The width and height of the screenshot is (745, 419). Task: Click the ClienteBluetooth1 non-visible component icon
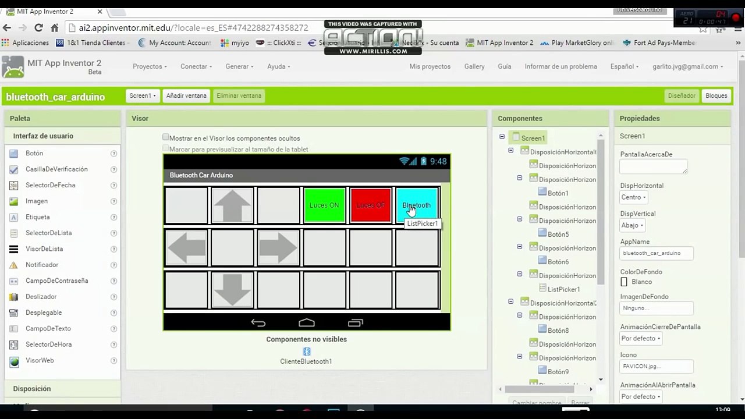tap(307, 351)
